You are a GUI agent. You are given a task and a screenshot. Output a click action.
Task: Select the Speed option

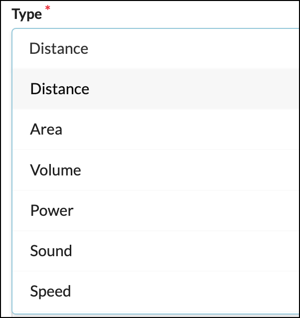pos(50,291)
